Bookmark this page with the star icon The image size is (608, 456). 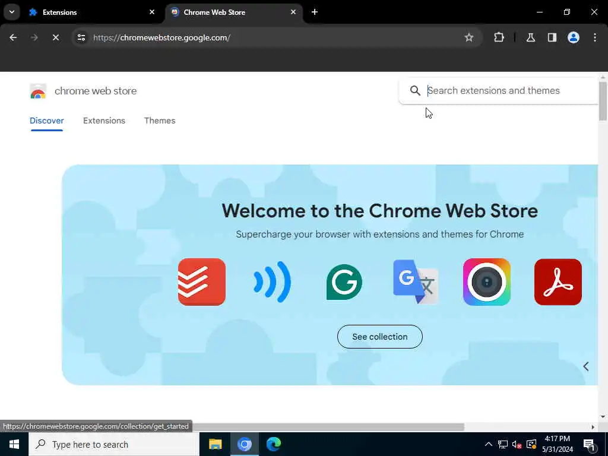click(469, 37)
